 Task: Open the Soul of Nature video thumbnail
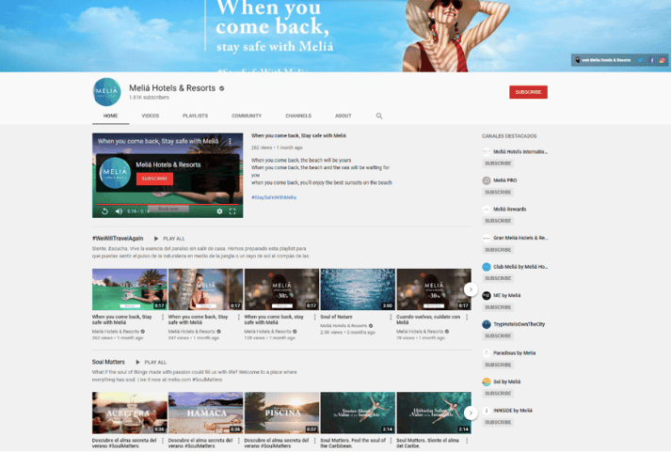[x=358, y=289]
